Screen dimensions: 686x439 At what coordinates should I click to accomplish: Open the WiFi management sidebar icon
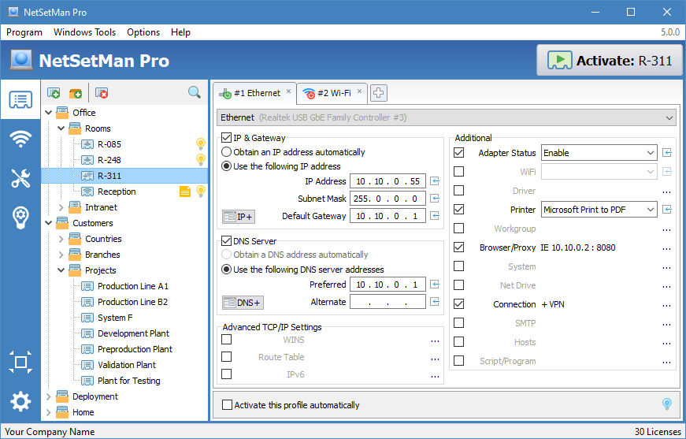[x=20, y=140]
